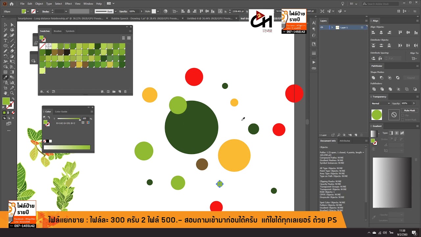
Task: Select the Magic Wand tool
Action: point(6,30)
